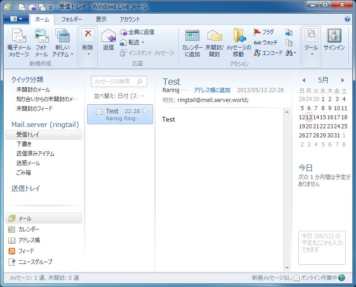Switch to the 表示 tab
The image size is (356, 287).
(101, 19)
